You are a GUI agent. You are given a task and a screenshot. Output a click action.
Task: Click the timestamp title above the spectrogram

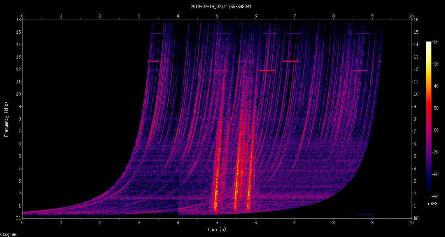click(218, 7)
